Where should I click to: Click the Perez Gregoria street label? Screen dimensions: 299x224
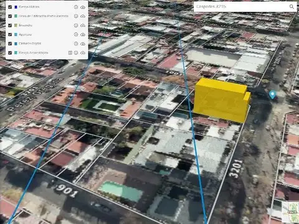[x=36, y=94]
